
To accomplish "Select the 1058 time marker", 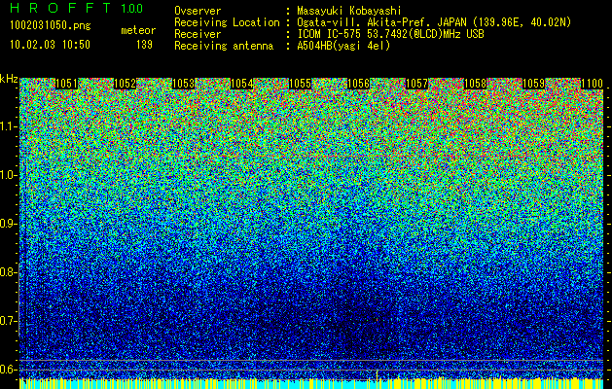I will tap(476, 84).
